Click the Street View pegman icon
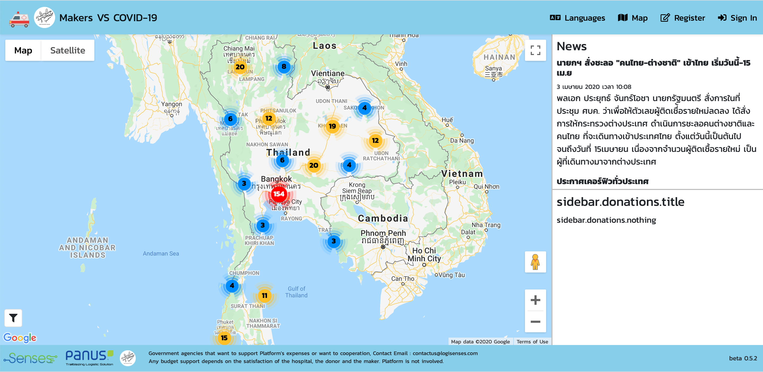 (x=535, y=262)
